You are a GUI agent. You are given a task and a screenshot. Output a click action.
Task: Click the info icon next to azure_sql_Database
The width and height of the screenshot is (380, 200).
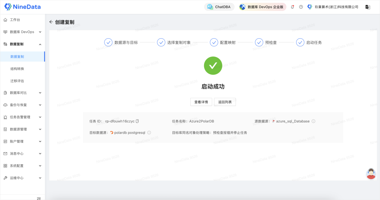[313, 121]
